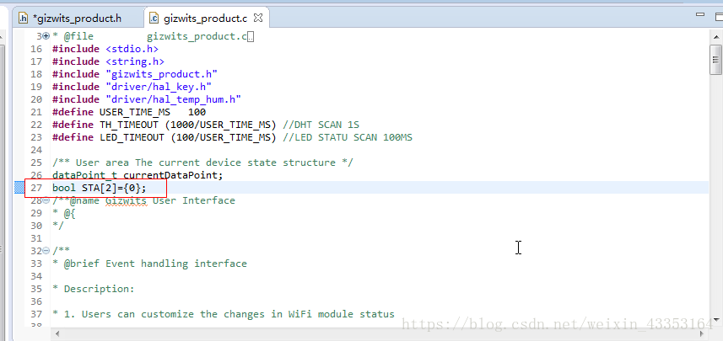Click '//DHT SCAN 1S' comment
The image size is (723, 341).
click(321, 125)
